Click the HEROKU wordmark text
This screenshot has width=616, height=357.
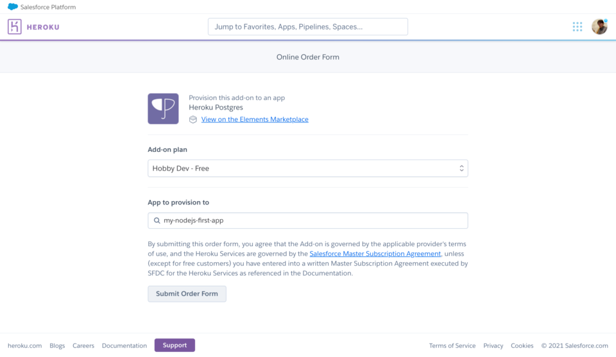tap(43, 27)
